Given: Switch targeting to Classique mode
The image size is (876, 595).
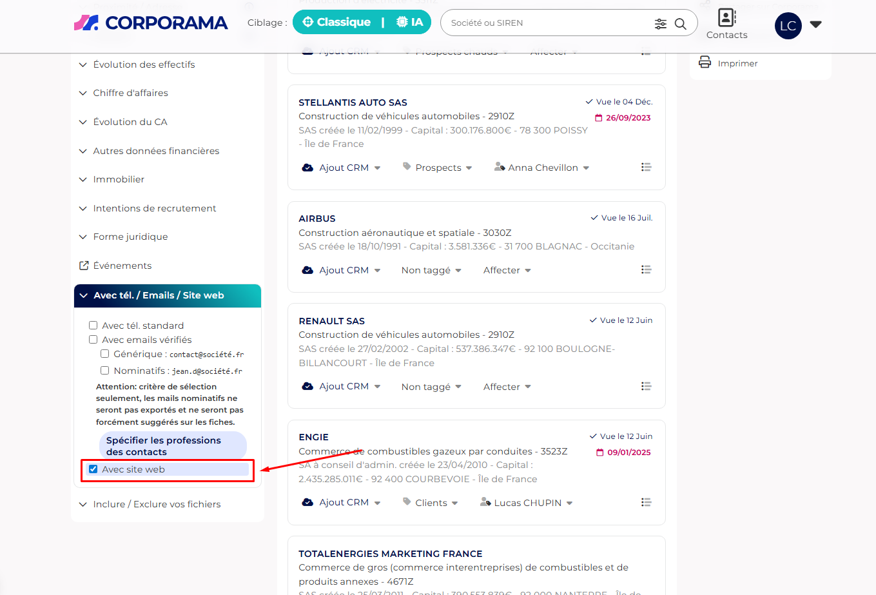Looking at the screenshot, I should [336, 23].
